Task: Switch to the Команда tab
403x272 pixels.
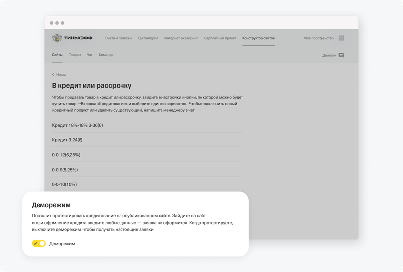Action: (106, 55)
